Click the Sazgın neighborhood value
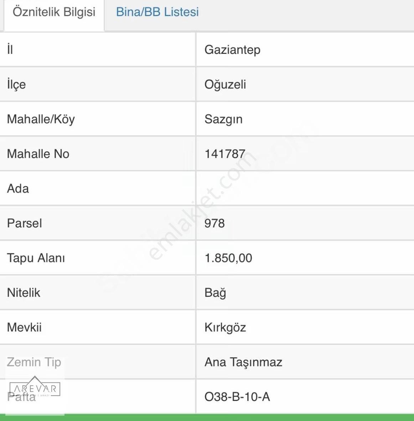Viewport: 414px width, 421px height. click(x=223, y=119)
